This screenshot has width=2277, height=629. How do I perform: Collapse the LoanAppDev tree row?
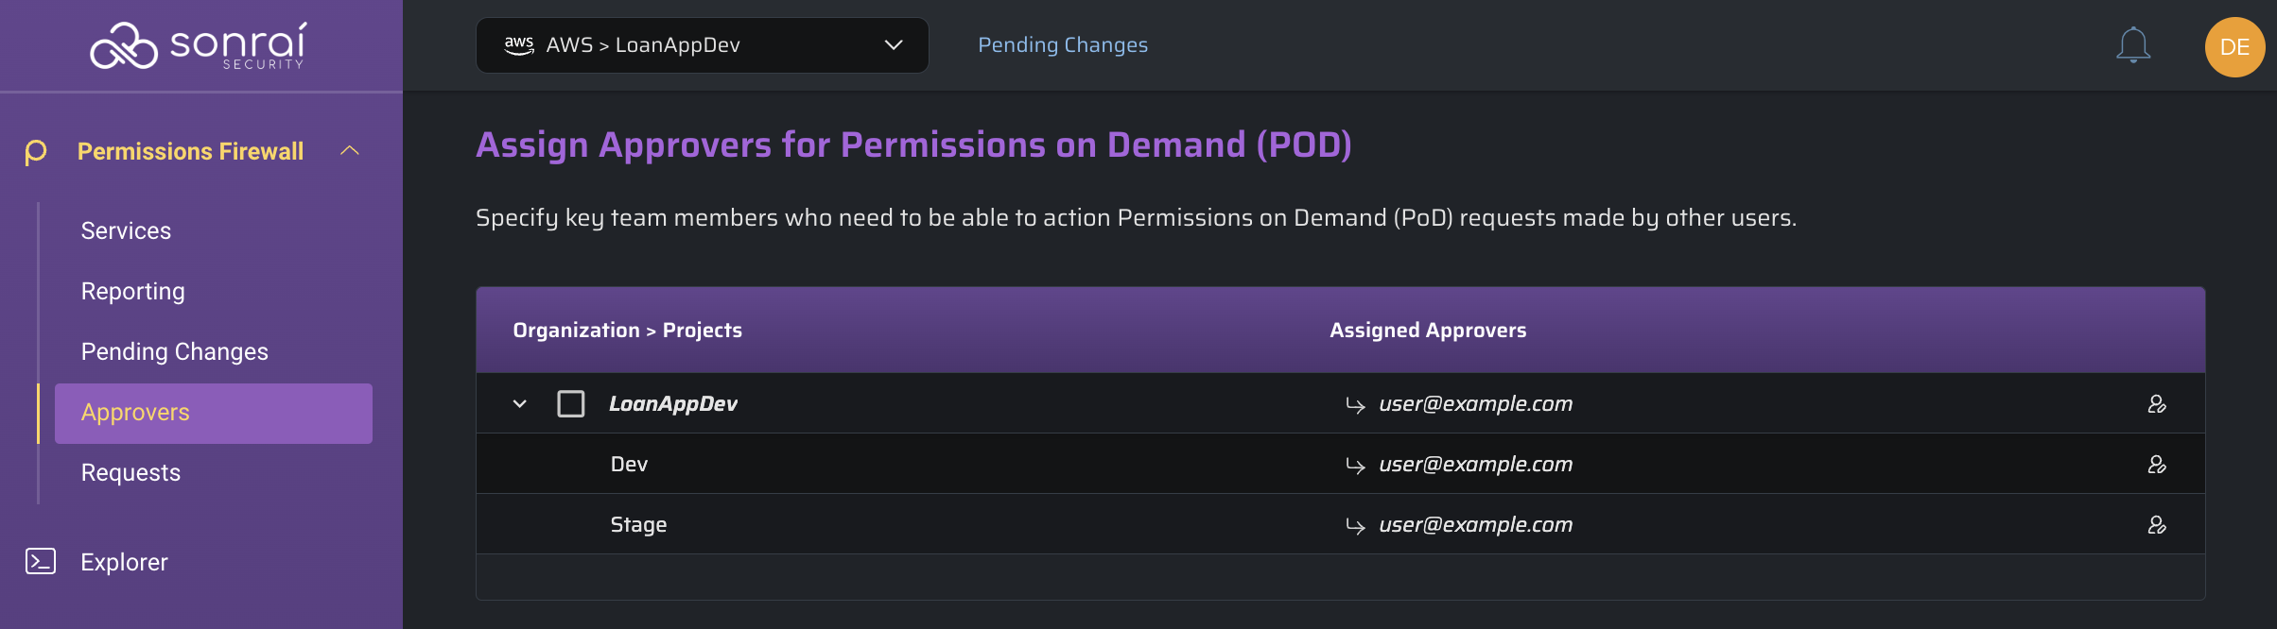click(519, 404)
